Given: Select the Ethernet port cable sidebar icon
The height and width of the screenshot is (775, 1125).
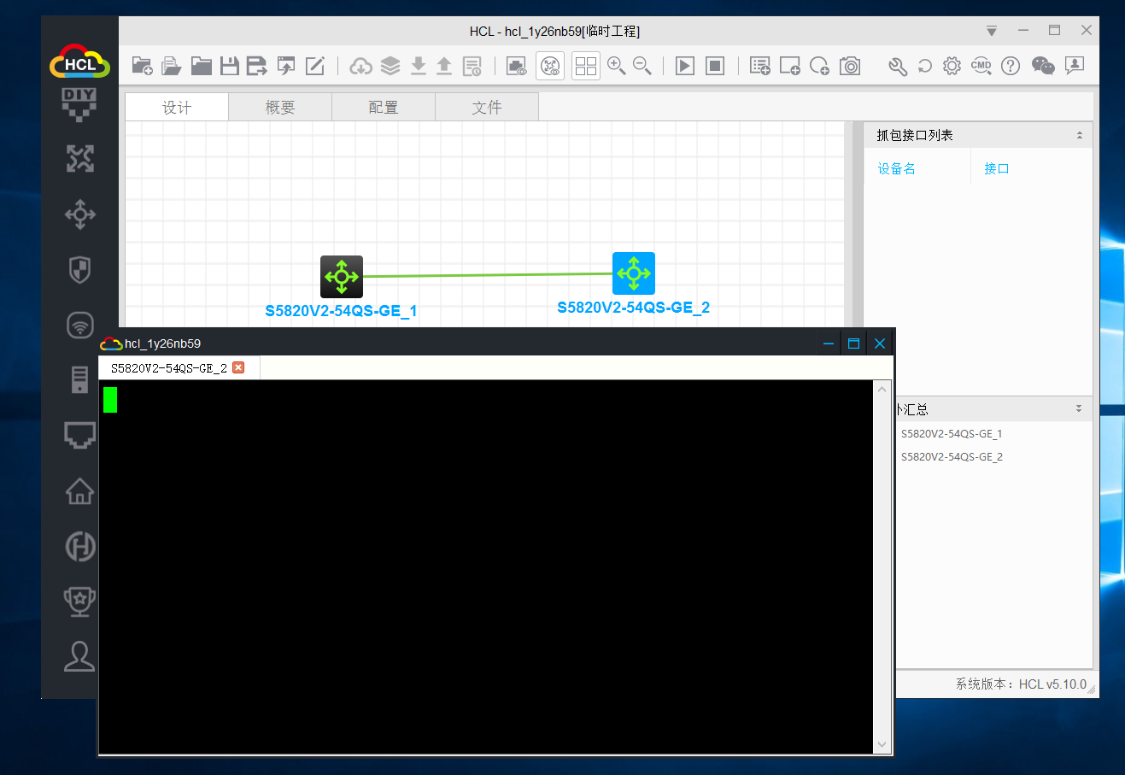Looking at the screenshot, I should click(x=79, y=435).
